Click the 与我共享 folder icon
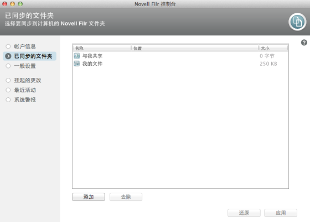This screenshot has height=222, width=310. point(77,56)
